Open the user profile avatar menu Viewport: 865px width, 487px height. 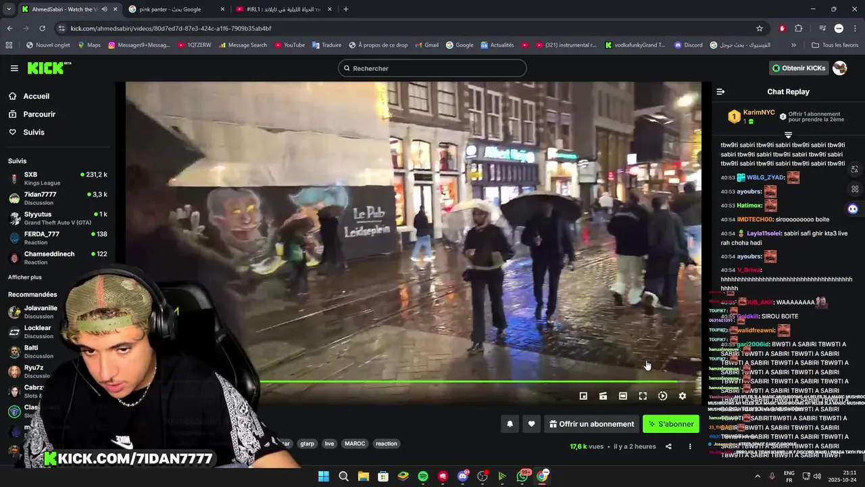tap(840, 68)
